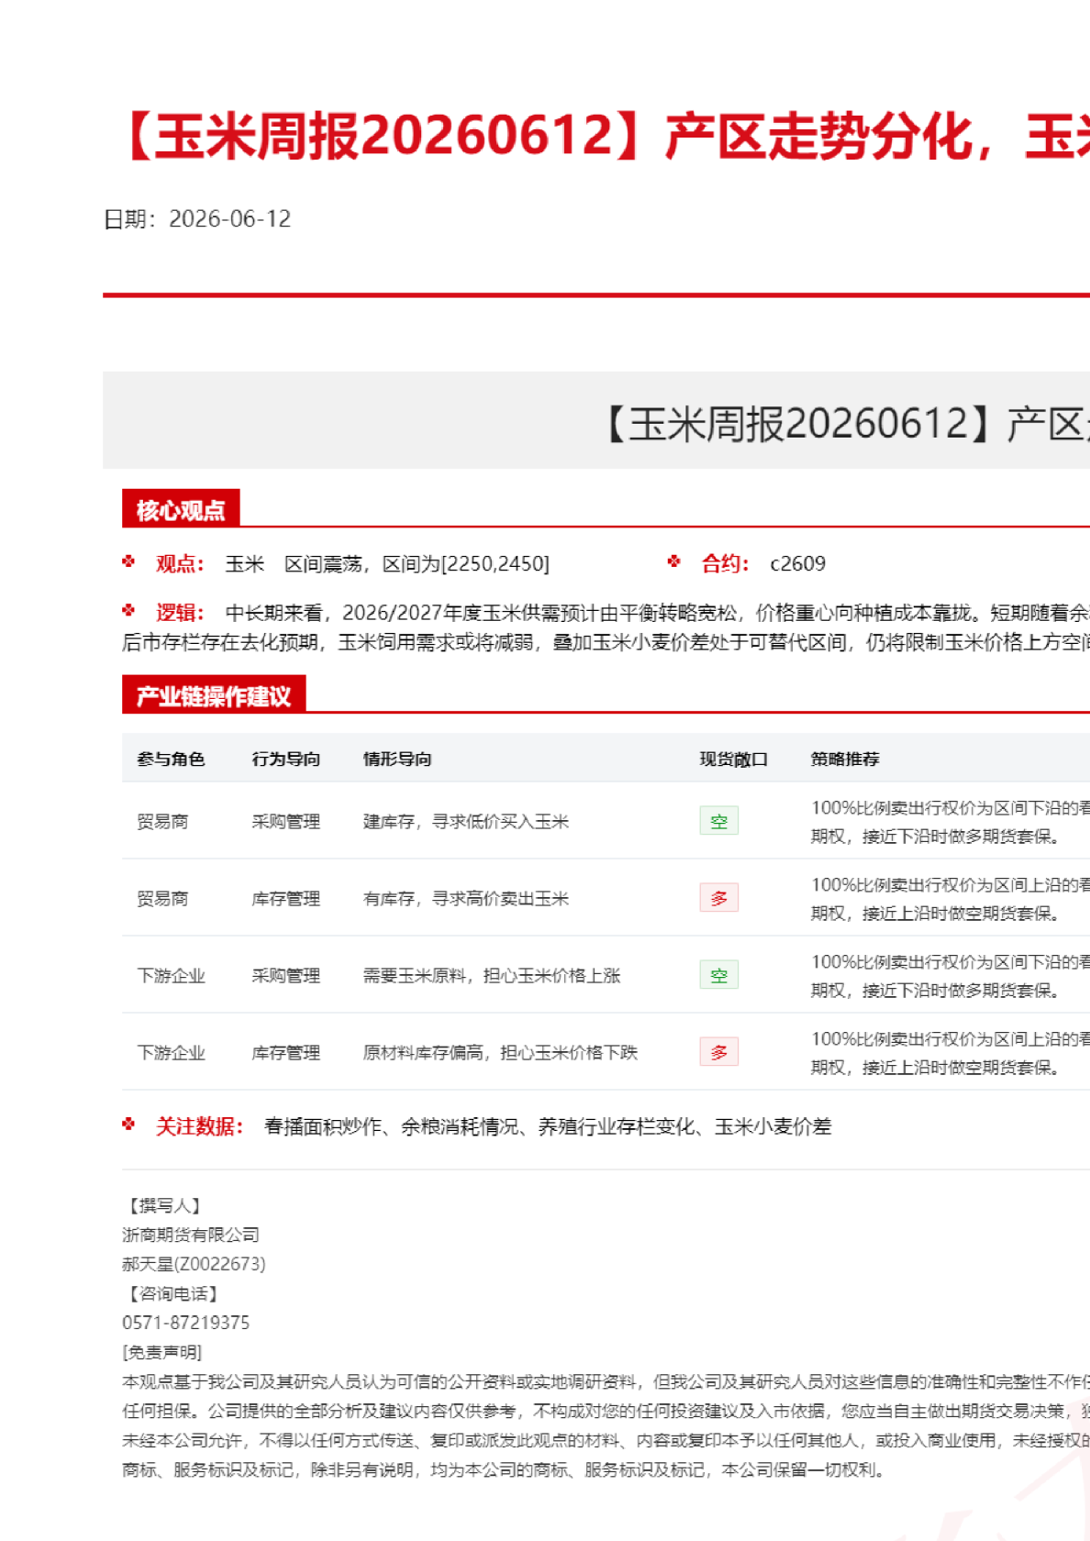The image size is (1090, 1541).
Task: Click the red bullet before 关注数据
Action: (128, 1124)
